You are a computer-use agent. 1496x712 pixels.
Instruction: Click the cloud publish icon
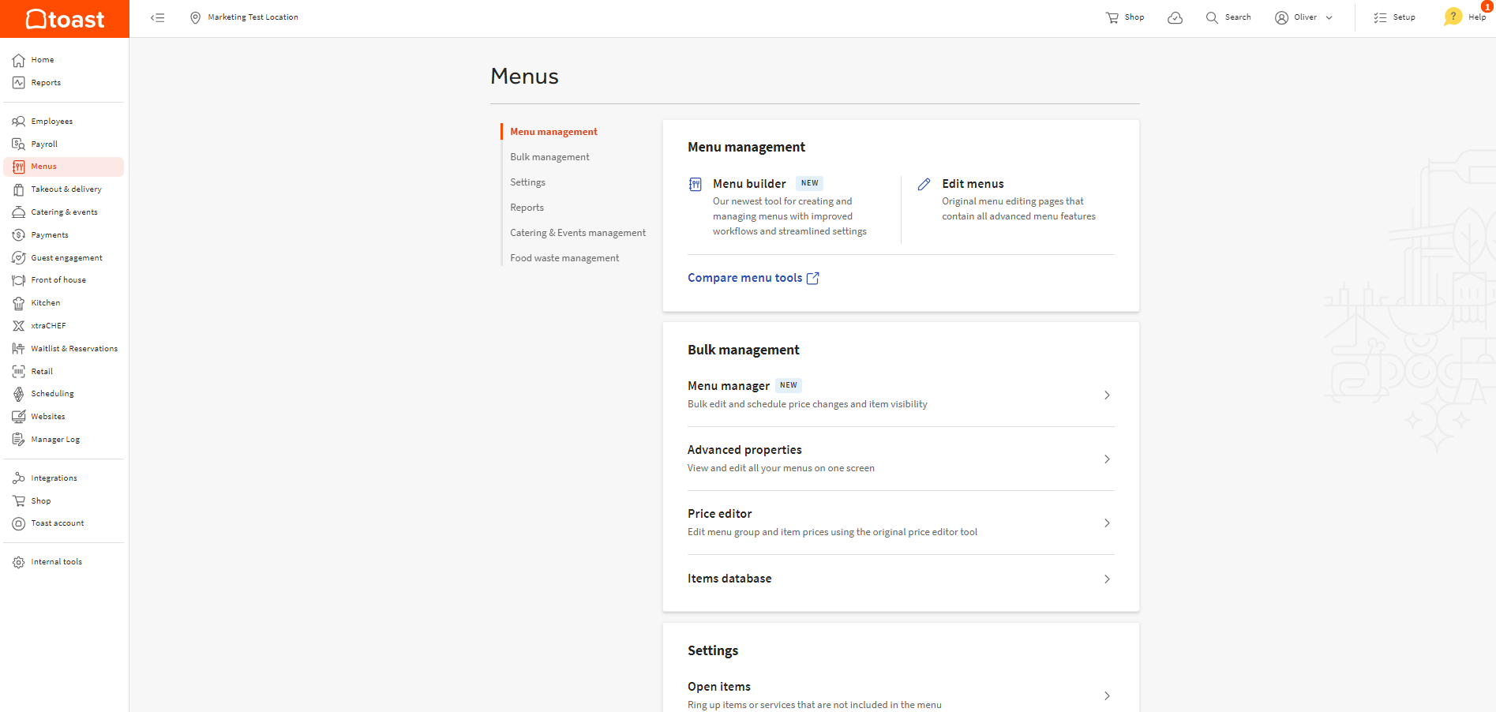point(1175,17)
